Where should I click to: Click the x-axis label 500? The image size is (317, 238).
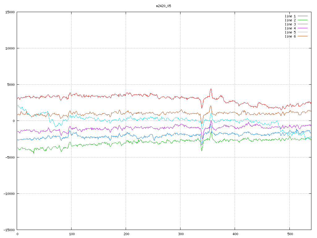tap(290, 234)
